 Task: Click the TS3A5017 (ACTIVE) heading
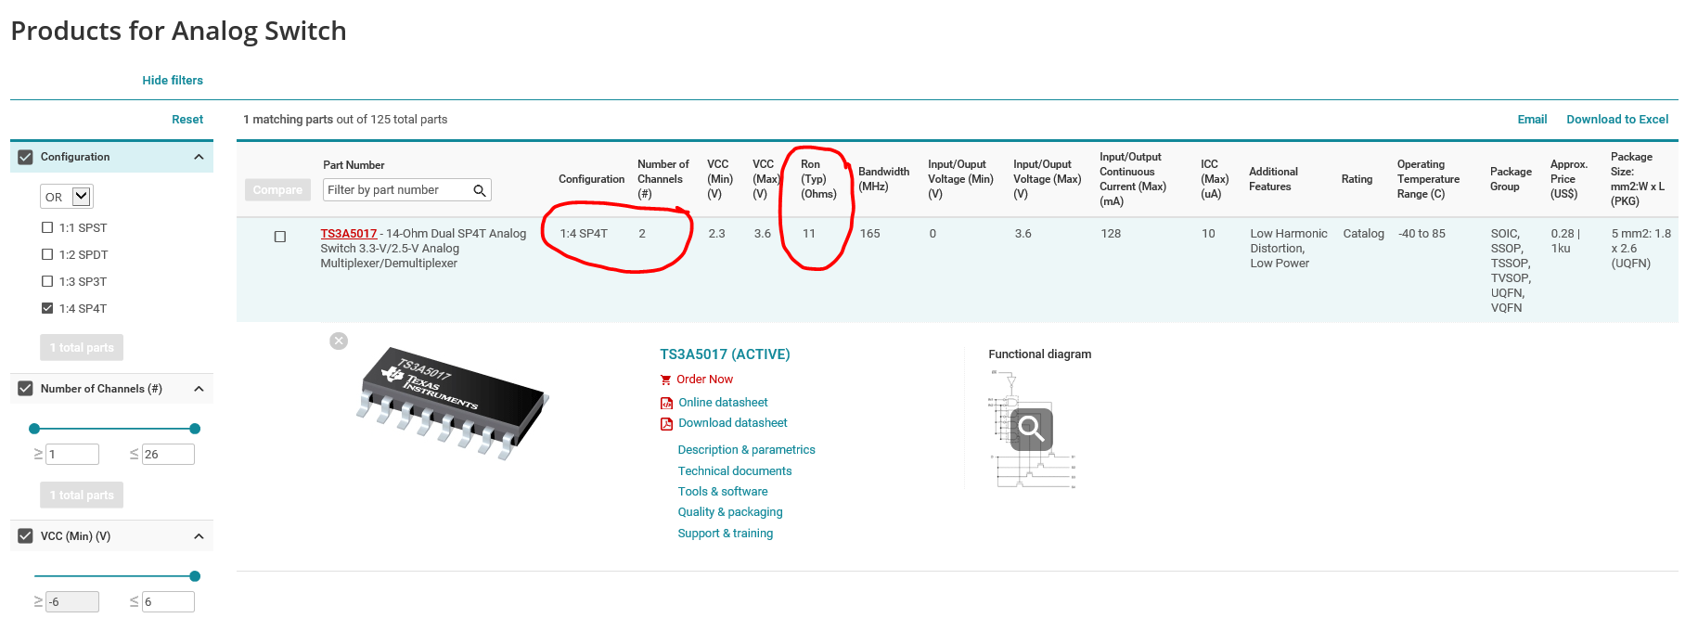pyautogui.click(x=725, y=354)
